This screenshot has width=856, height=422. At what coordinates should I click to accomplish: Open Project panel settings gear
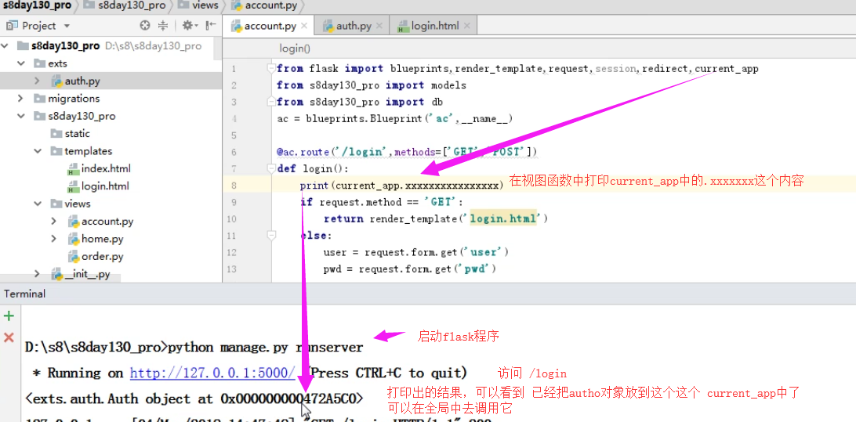click(189, 25)
